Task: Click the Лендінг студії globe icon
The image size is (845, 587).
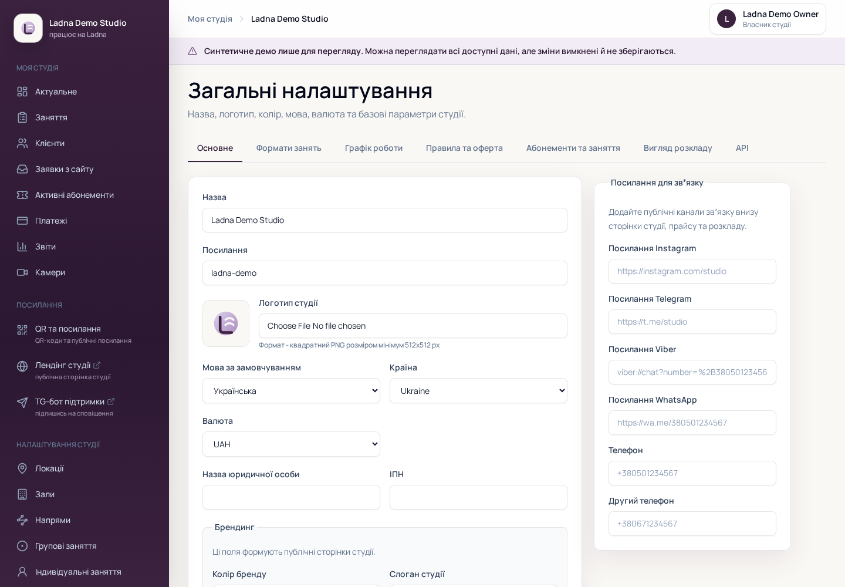Action: (x=22, y=366)
